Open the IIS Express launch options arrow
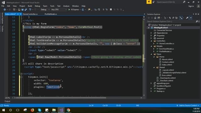201x113 pixels. pyautogui.click(x=80, y=10)
